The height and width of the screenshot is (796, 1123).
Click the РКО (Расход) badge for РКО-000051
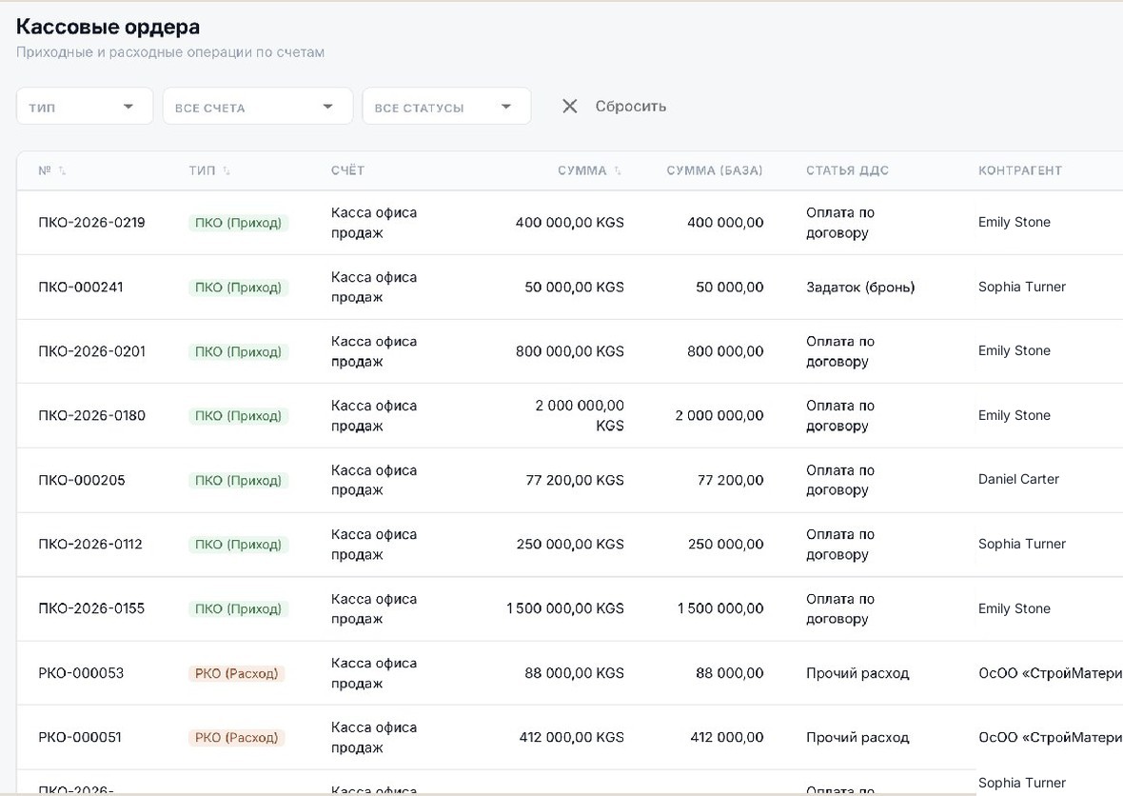click(236, 737)
